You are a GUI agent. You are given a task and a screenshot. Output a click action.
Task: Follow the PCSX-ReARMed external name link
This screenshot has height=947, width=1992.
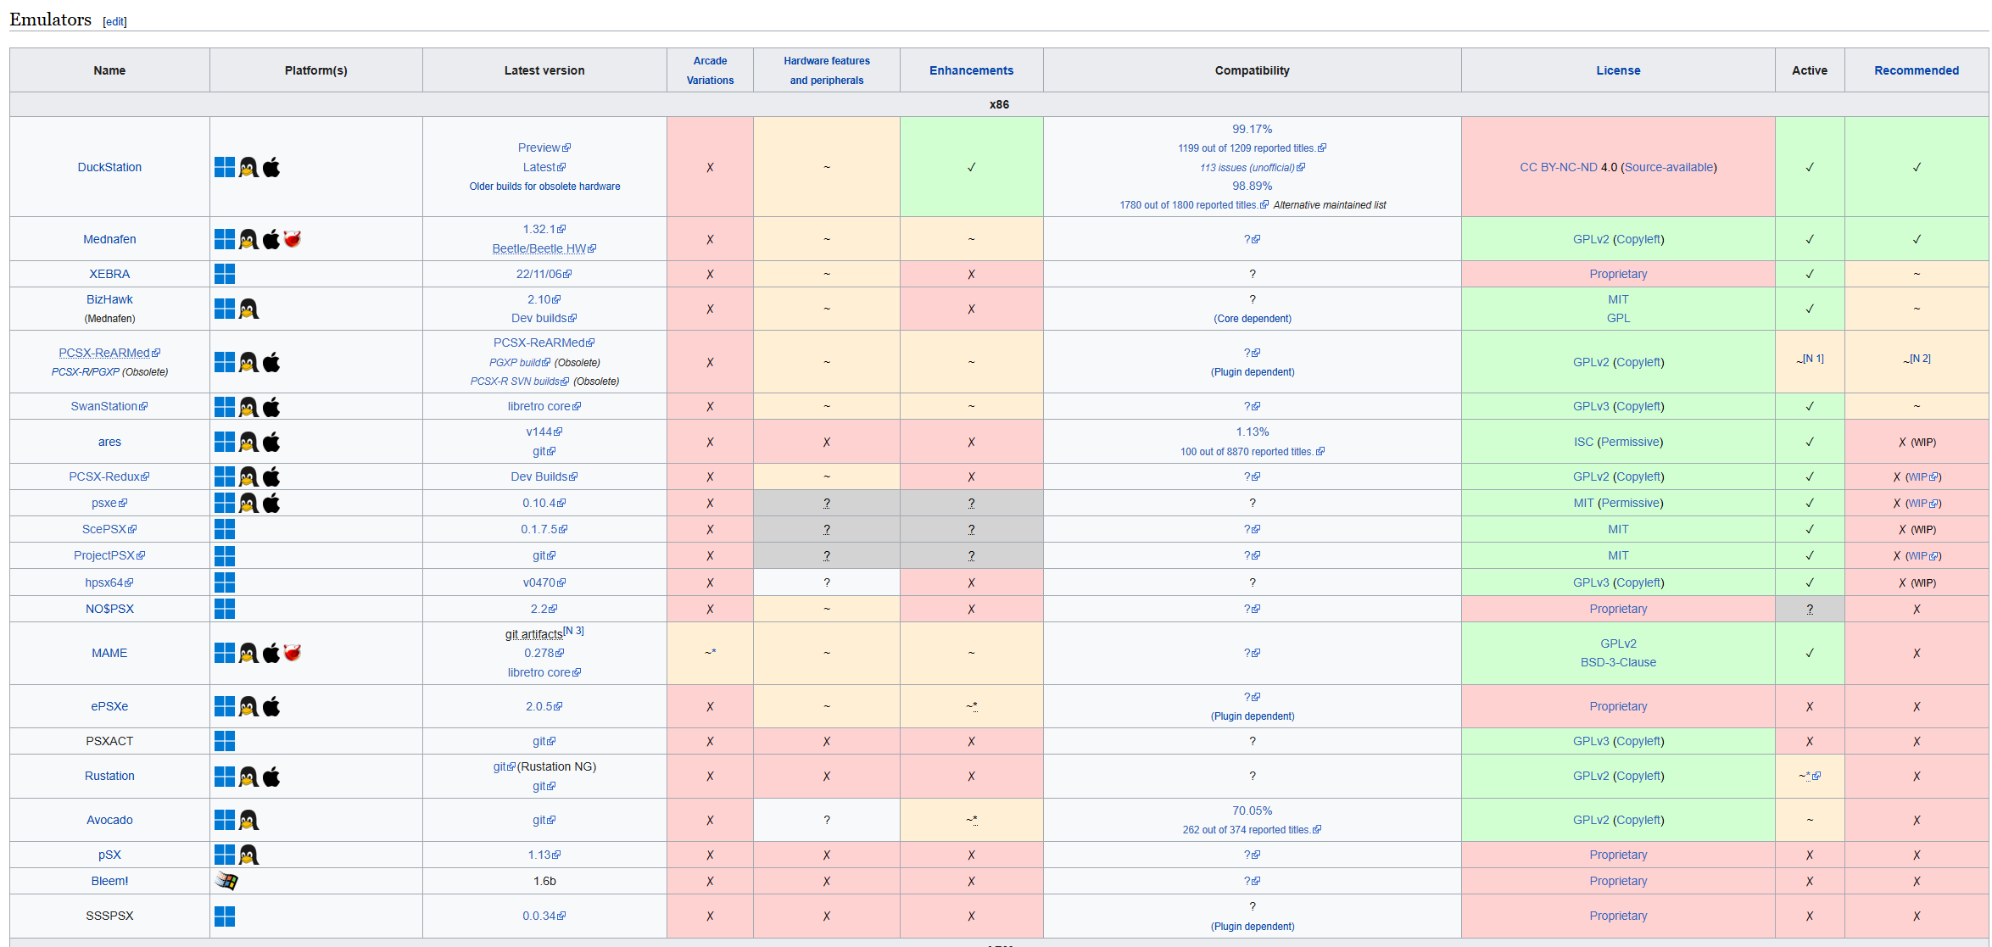pos(109,353)
